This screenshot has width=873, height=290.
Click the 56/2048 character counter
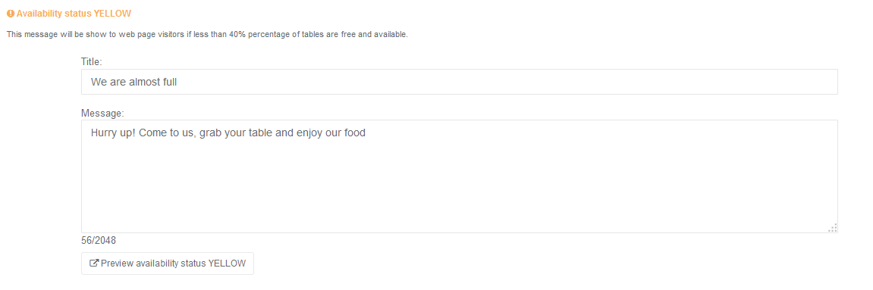(99, 241)
